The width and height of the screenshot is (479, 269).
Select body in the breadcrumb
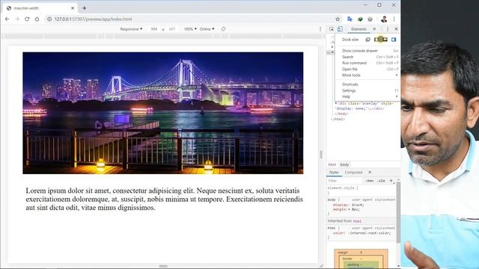(x=344, y=164)
